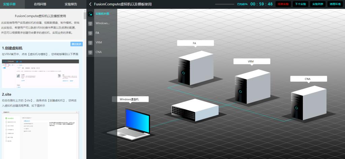The image size is (345, 159).
Task: Click the FA monitor icon in sidebar
Action: coord(90,33)
